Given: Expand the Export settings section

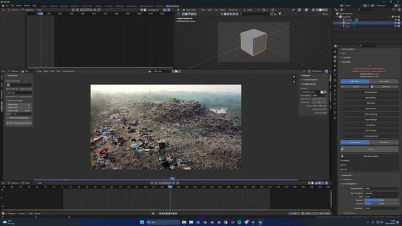Looking at the screenshot, I should (x=369, y=120).
